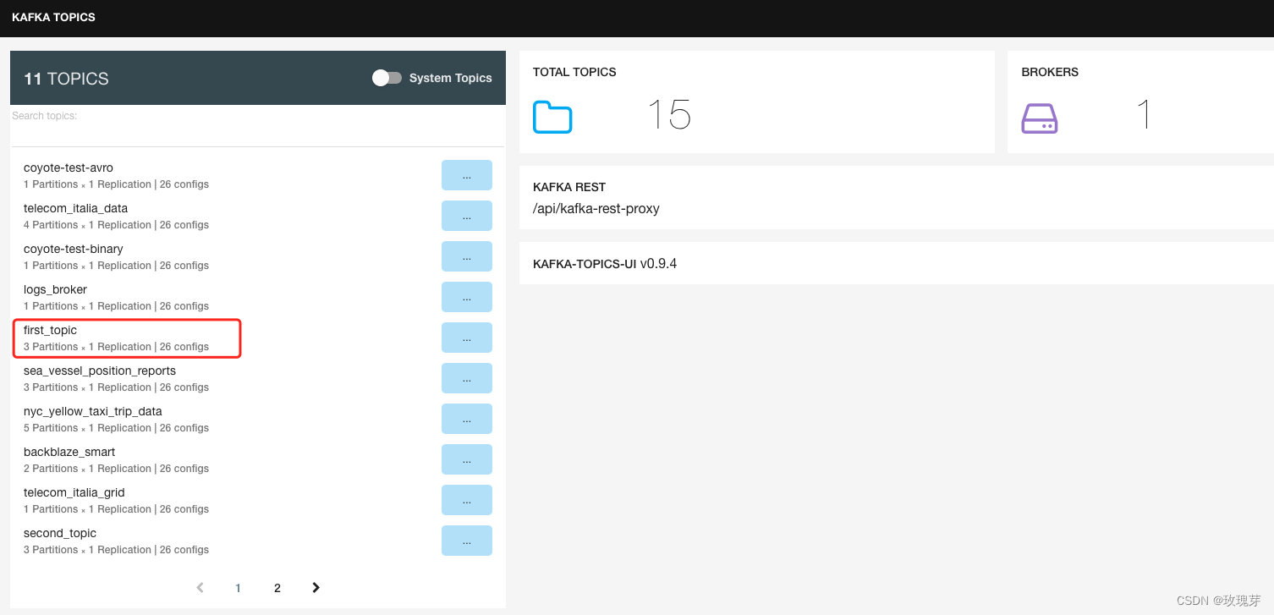The image size is (1274, 615).
Task: Select page 1 in pagination
Action: coord(239,588)
